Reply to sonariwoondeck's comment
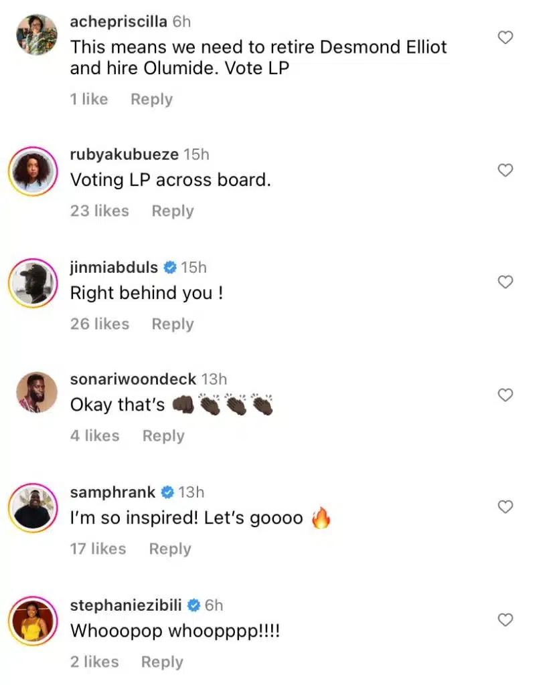Screen dimensions: 545x685 click(x=163, y=435)
